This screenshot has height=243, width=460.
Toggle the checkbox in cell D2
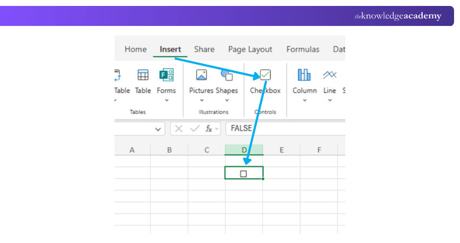pos(244,174)
